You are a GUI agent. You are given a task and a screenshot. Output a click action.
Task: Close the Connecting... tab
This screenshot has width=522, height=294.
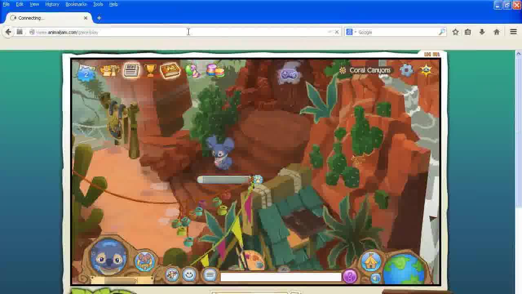86,18
